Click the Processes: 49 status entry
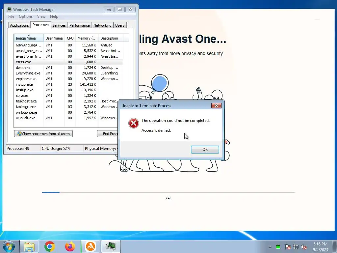Image resolution: width=337 pixels, height=253 pixels. click(x=18, y=149)
